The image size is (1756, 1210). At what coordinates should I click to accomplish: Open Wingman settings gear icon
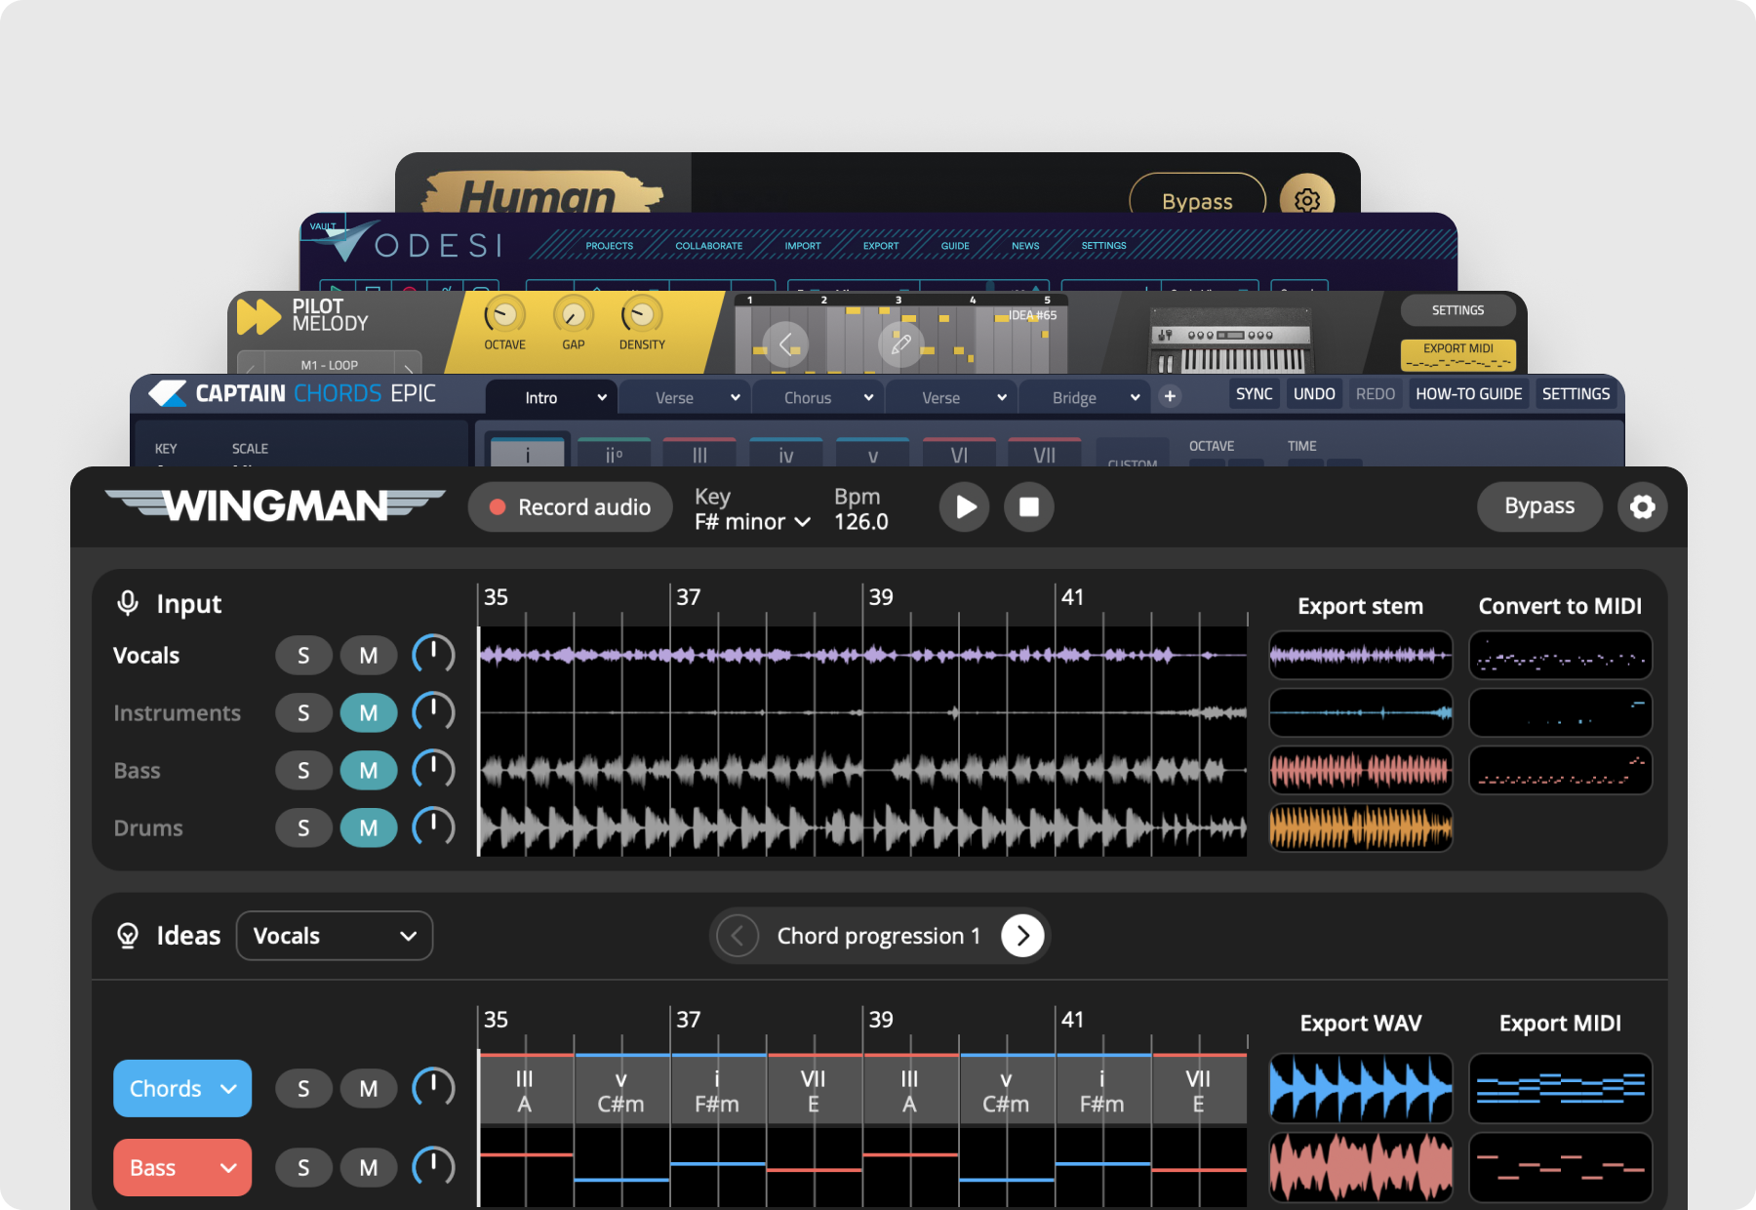coord(1643,506)
